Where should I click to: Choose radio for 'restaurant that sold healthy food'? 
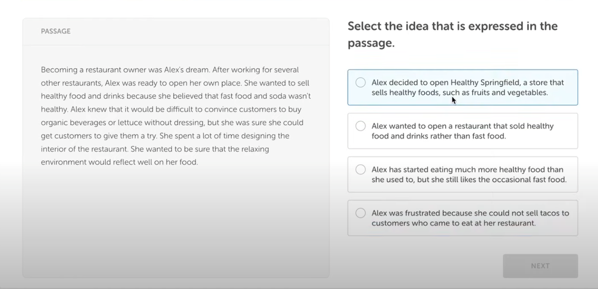(x=361, y=126)
